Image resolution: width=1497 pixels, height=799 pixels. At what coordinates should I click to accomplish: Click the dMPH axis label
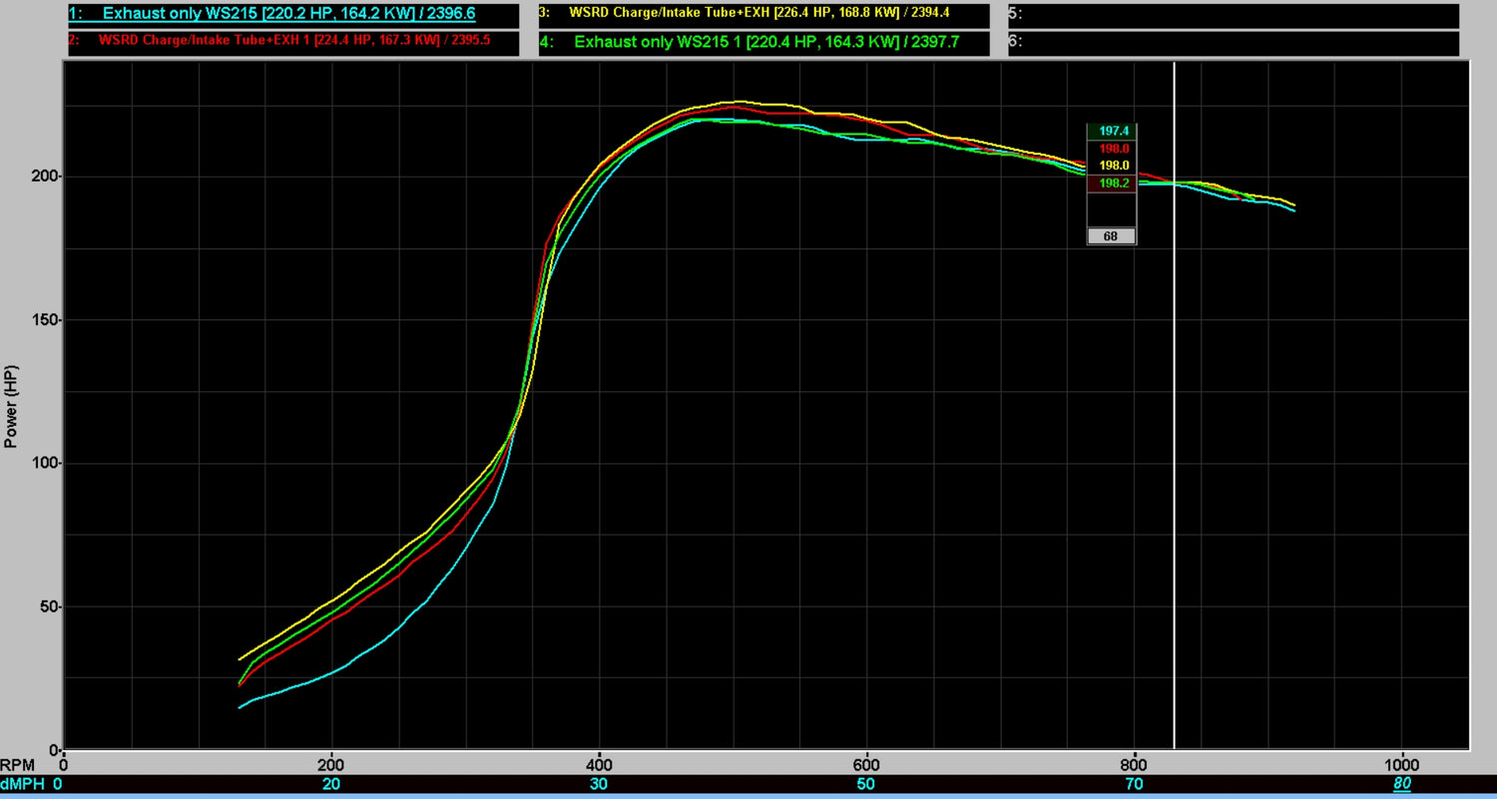pos(22,784)
